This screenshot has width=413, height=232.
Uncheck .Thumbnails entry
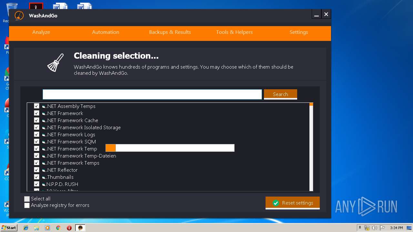(x=36, y=177)
